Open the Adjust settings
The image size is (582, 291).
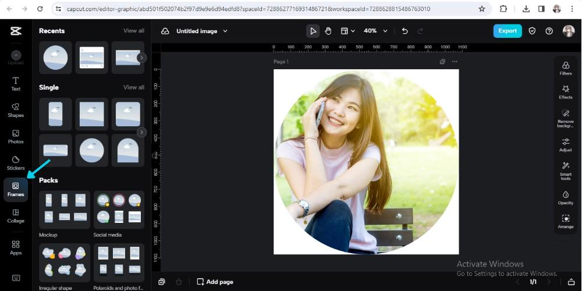click(x=565, y=144)
